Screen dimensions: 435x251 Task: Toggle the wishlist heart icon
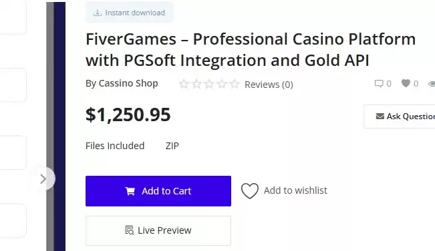249,190
